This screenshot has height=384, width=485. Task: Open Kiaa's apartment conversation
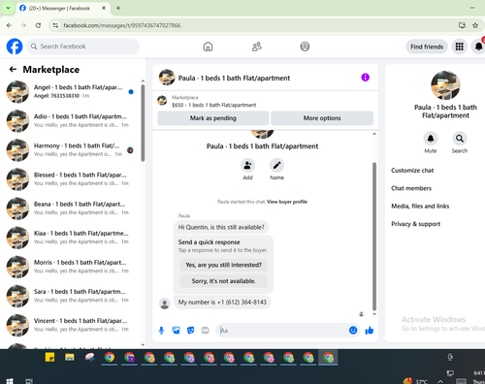[71, 238]
